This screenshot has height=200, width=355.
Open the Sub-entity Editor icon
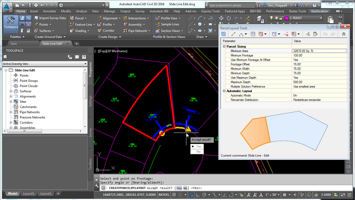(315, 34)
